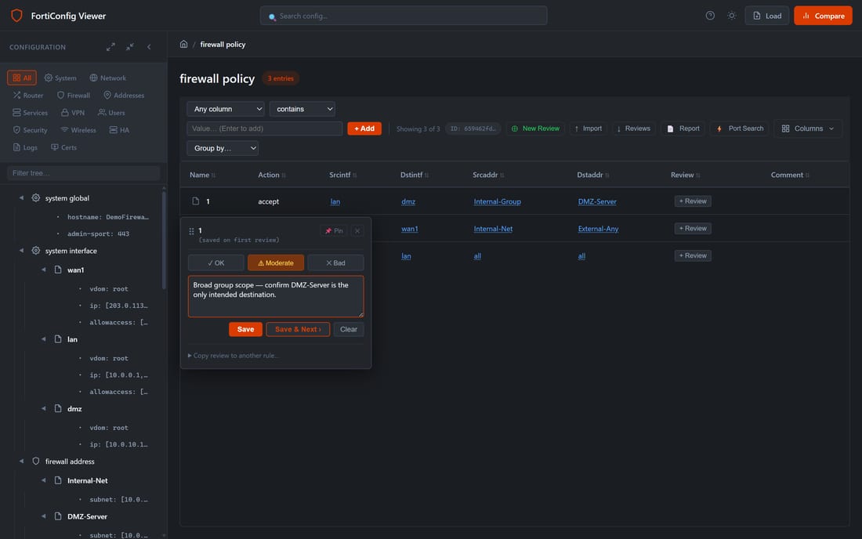The width and height of the screenshot is (862, 539).
Task: Open the Any column dropdown
Action: [x=226, y=109]
